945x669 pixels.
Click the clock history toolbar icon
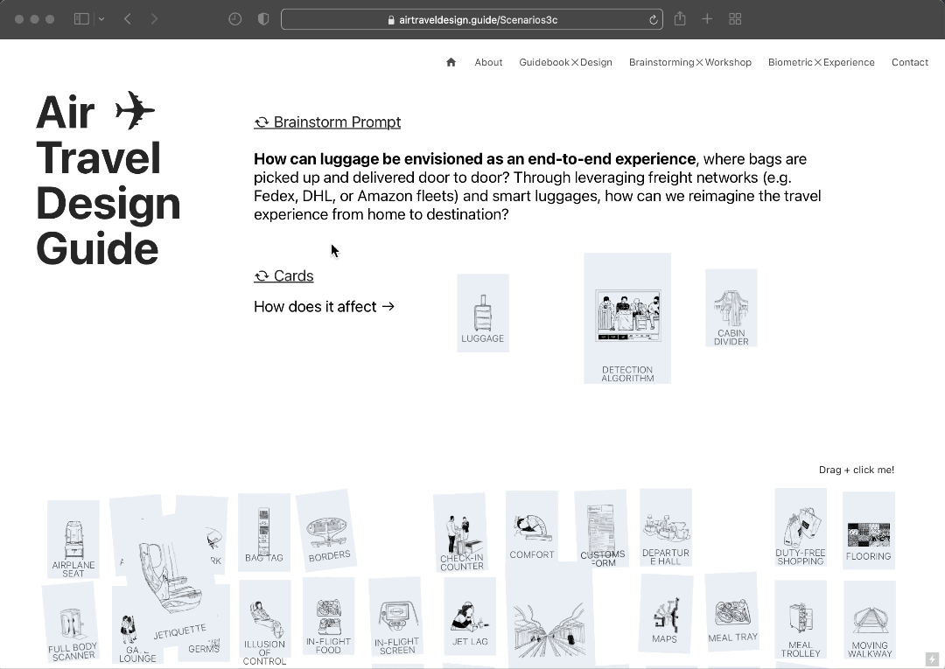click(x=235, y=19)
